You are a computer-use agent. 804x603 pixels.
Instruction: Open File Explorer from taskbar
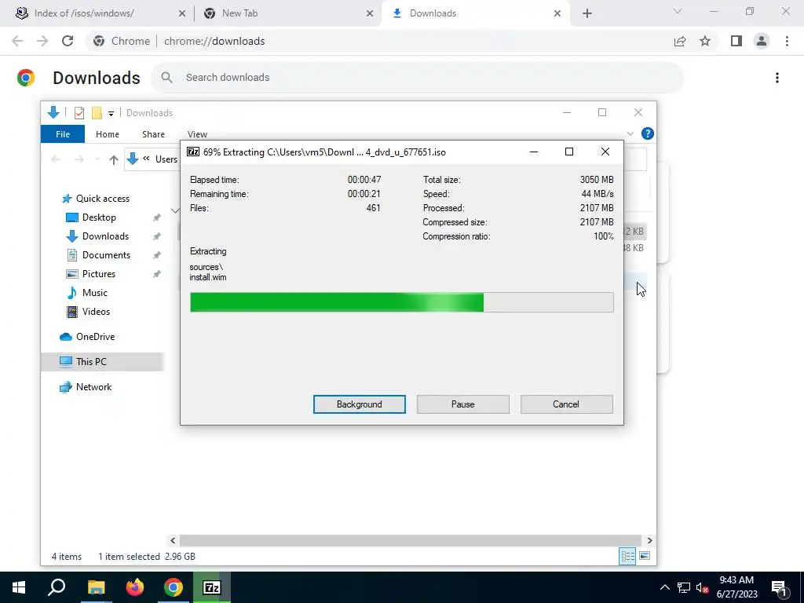click(x=96, y=587)
